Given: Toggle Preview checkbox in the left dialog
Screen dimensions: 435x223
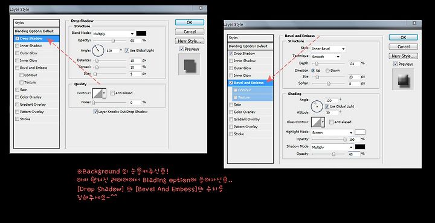Looking at the screenshot, I should 181,49.
